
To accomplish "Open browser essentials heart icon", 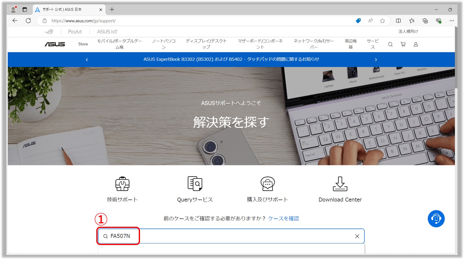I will [439, 21].
